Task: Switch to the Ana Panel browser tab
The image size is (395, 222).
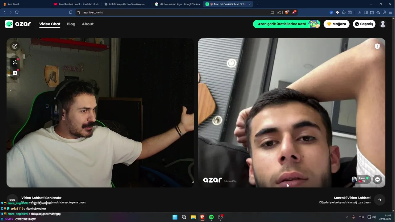Action: 25,4
